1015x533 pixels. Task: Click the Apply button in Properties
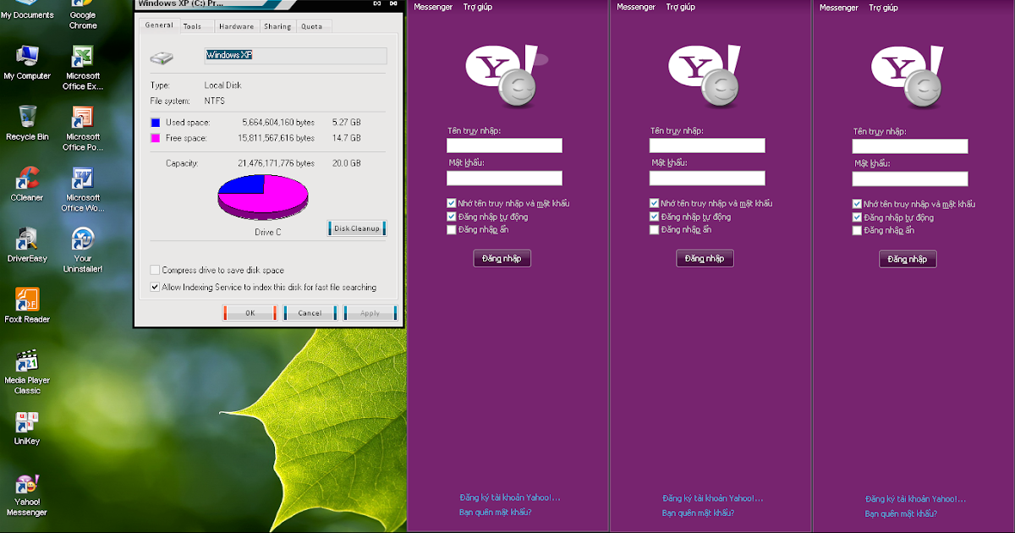pyautogui.click(x=370, y=313)
